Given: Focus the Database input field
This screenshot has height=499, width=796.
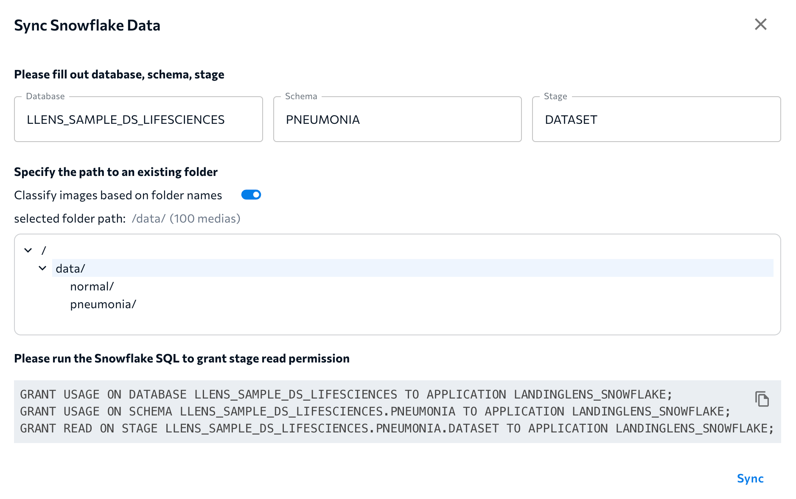Looking at the screenshot, I should click(138, 120).
